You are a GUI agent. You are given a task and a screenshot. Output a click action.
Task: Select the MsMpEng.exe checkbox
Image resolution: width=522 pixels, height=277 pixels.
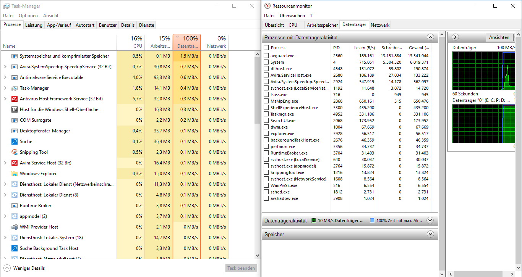click(266, 101)
